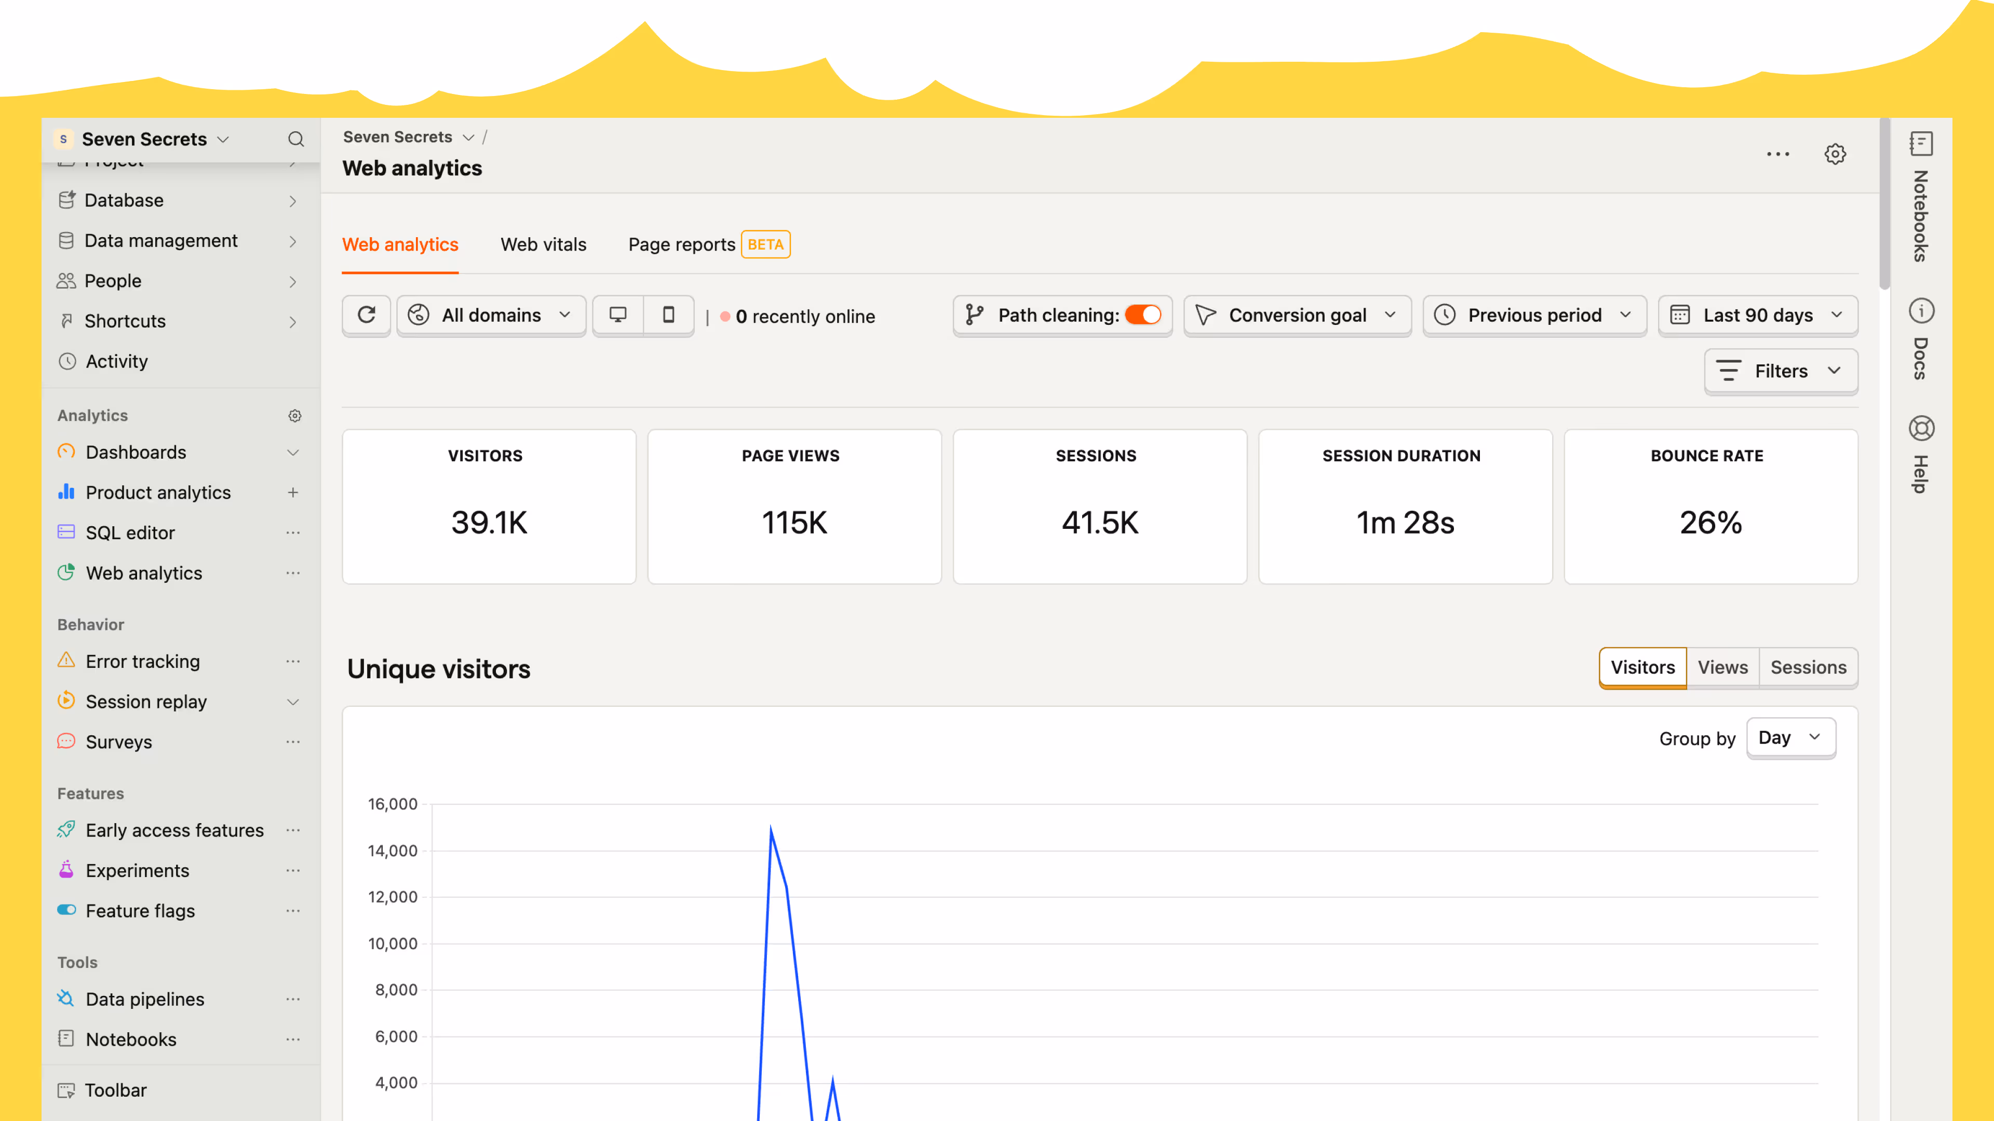Screen dimensions: 1994x1121
Task: Click the search magnifier icon in sidebar
Action: (x=295, y=139)
